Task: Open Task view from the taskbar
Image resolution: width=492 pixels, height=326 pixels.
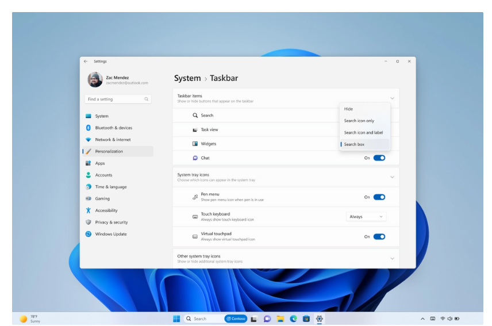Action: 253,319
